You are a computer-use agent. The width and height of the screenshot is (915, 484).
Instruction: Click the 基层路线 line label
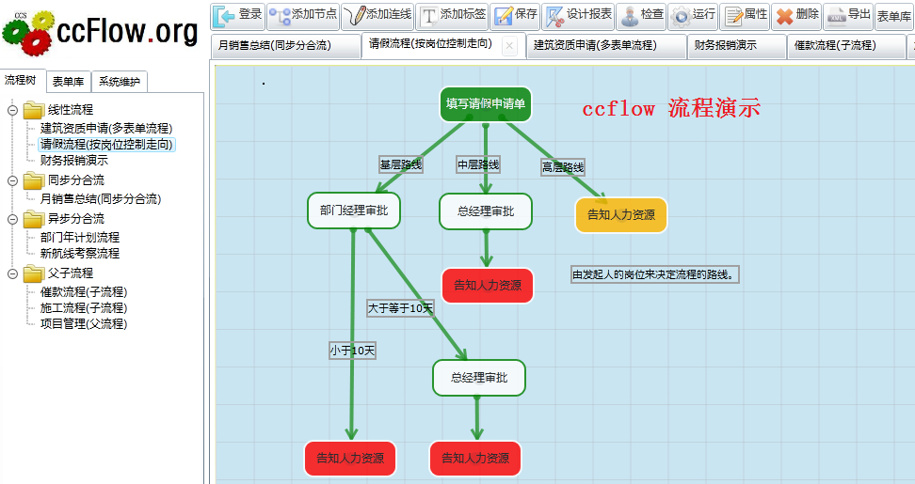(x=401, y=164)
